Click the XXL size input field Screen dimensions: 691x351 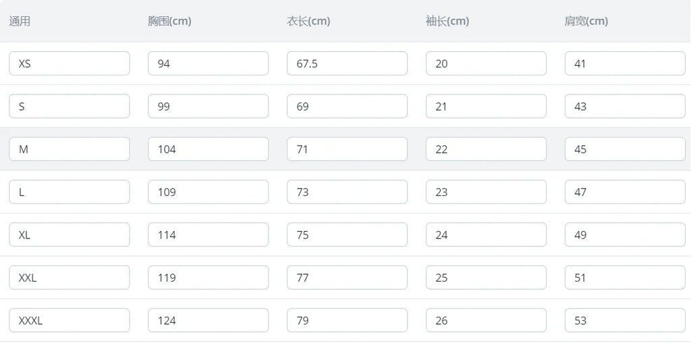pos(70,278)
